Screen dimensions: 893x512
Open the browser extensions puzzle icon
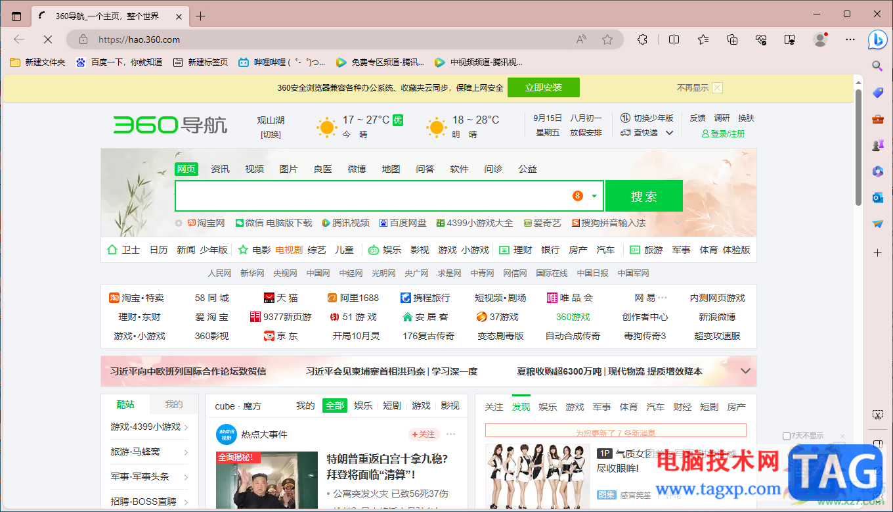pos(643,39)
